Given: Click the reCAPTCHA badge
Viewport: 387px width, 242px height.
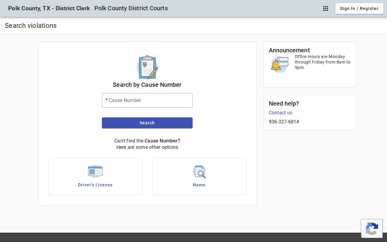Looking at the screenshot, I should point(372,229).
